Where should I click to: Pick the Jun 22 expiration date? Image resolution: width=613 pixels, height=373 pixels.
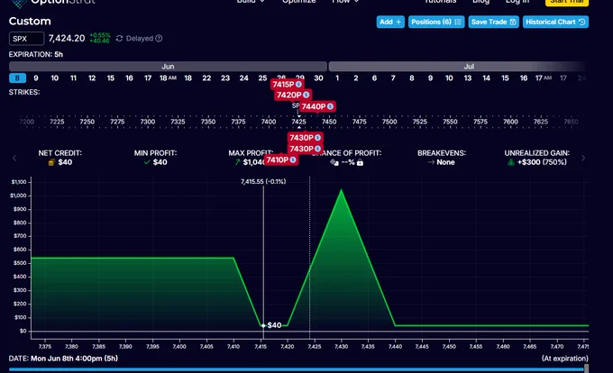point(206,78)
